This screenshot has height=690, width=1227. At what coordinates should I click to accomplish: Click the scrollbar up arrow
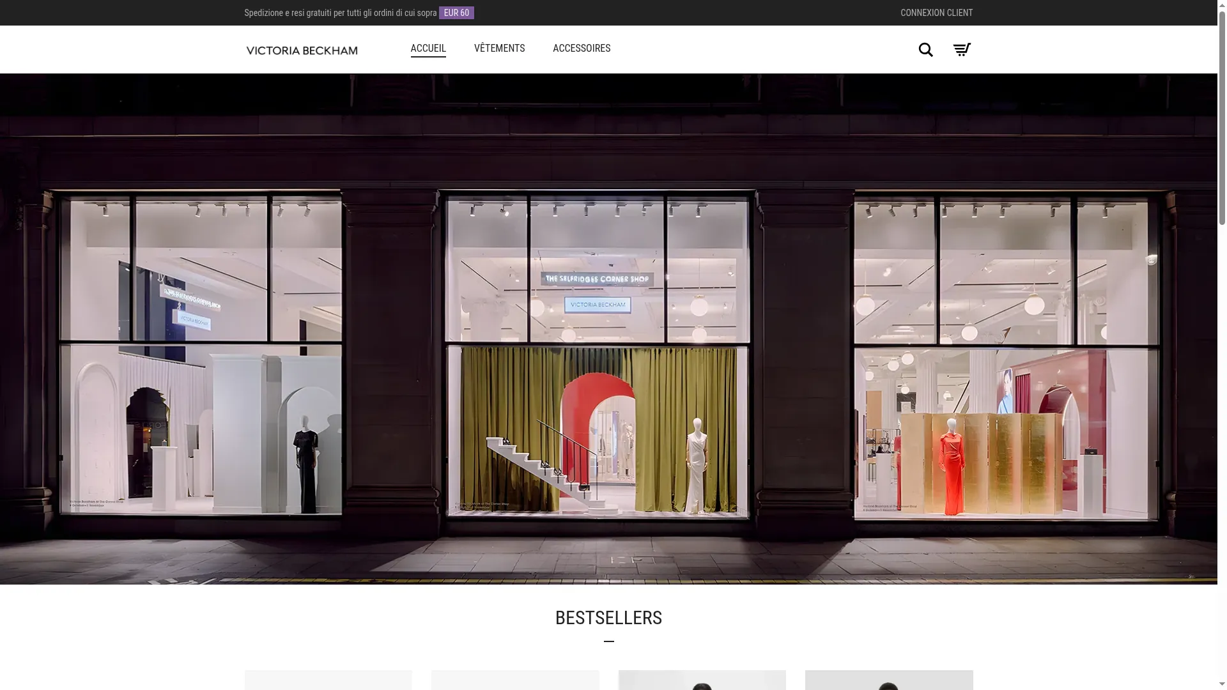[x=1222, y=4]
